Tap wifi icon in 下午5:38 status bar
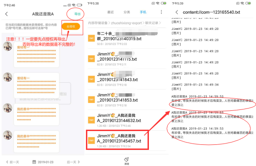 click(x=158, y=3)
